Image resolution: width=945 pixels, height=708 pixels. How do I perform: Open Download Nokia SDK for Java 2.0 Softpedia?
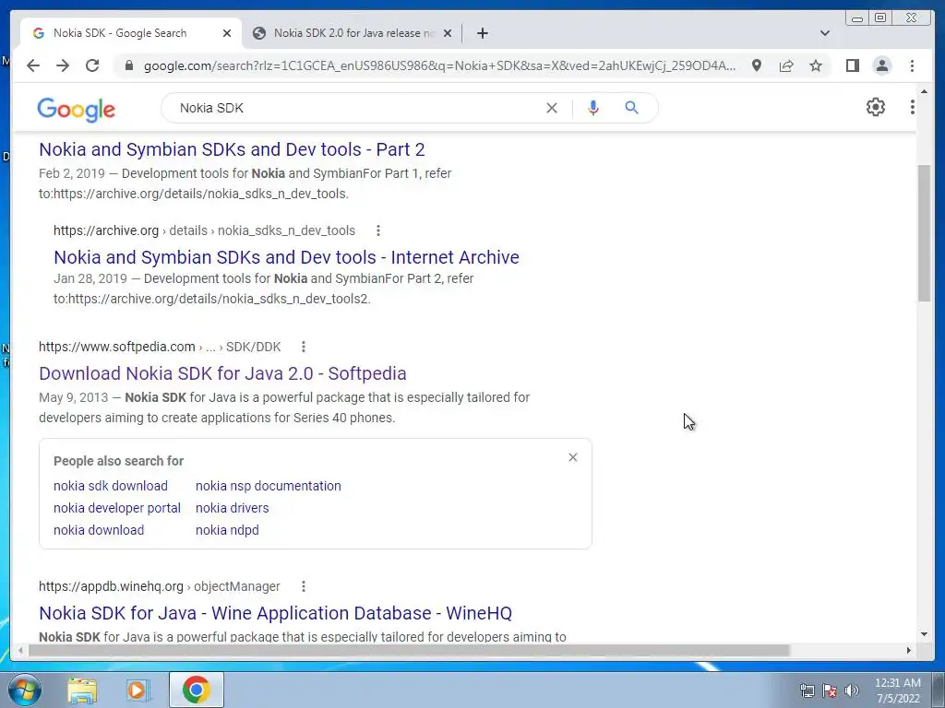(222, 373)
